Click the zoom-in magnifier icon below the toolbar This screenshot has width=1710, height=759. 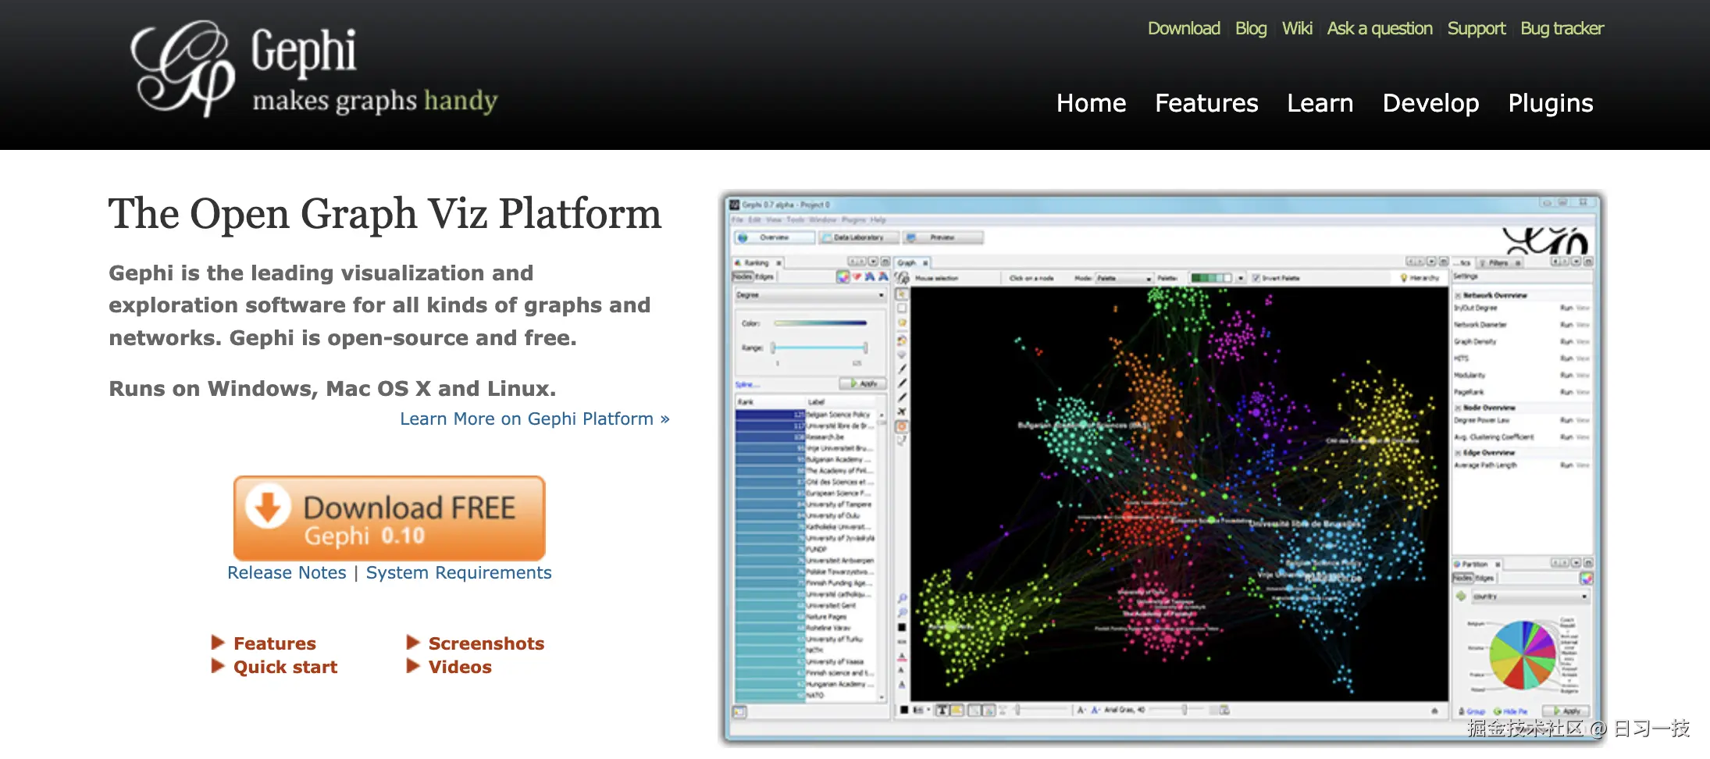[902, 597]
